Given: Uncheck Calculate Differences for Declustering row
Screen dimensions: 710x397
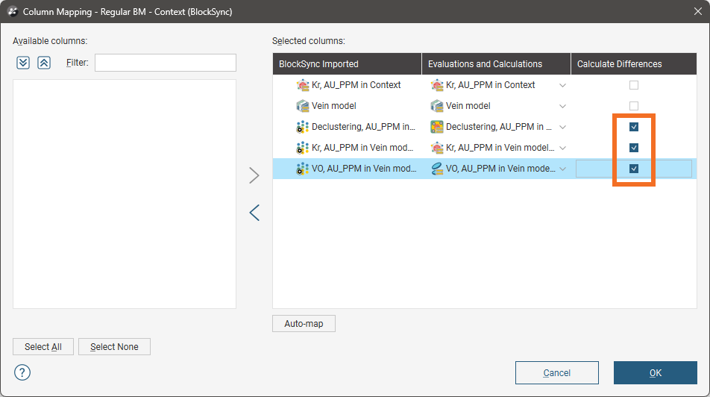Looking at the screenshot, I should point(634,127).
